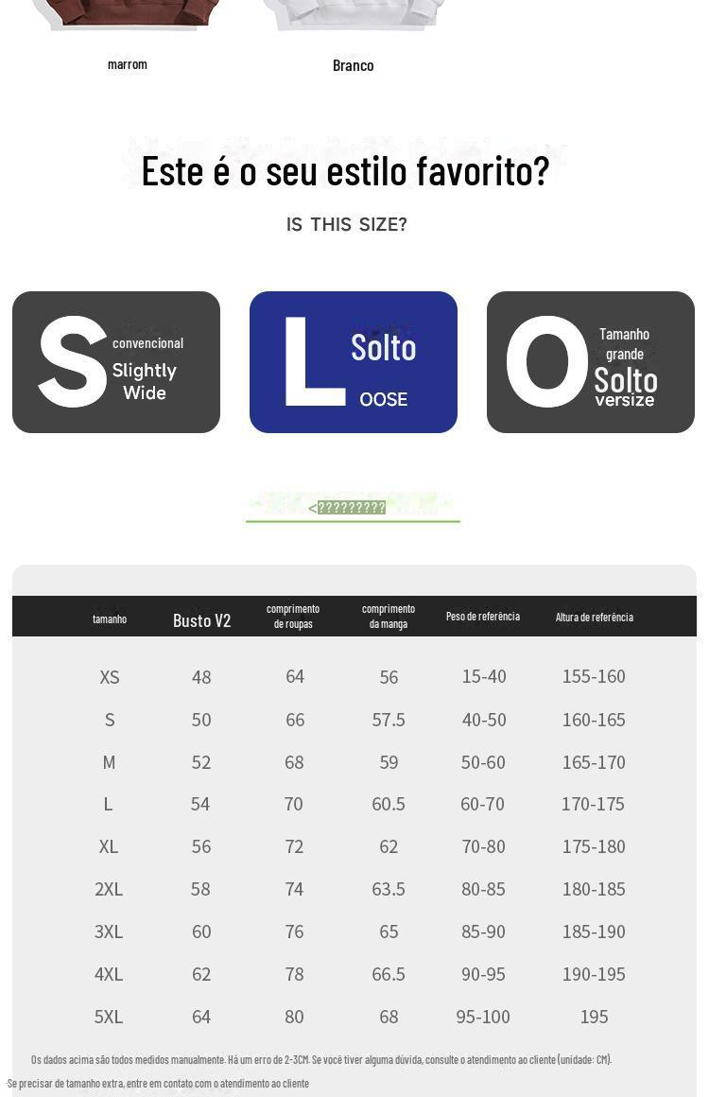The height and width of the screenshot is (1097, 709).
Task: Select the 5XL size row label
Action: pyautogui.click(x=109, y=1017)
